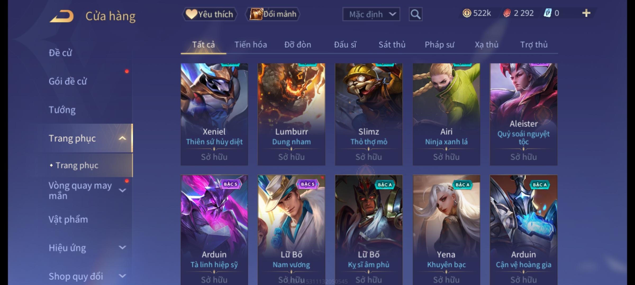Switch to the Sát thủ tab
The width and height of the screenshot is (635, 285).
pyautogui.click(x=392, y=45)
